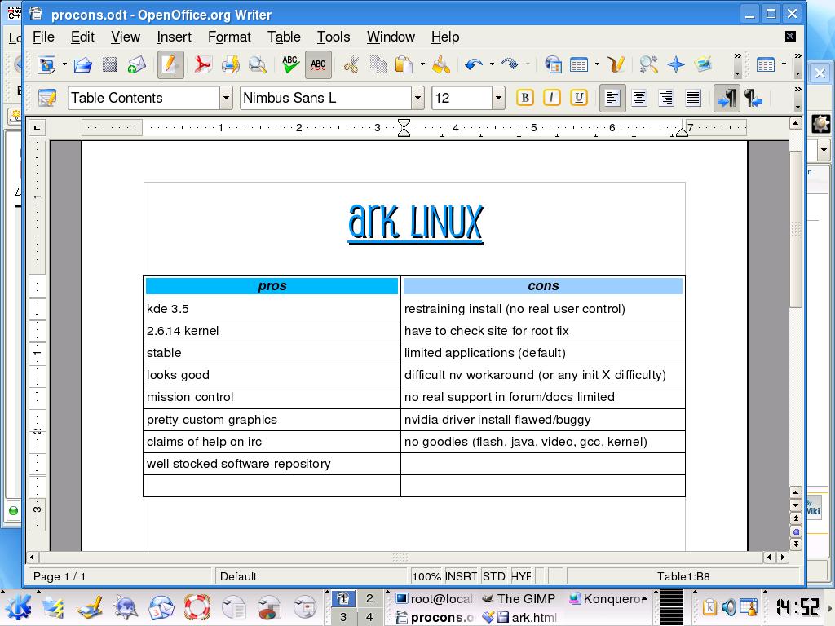Open Find & Replace binoculars icon

[648, 65]
